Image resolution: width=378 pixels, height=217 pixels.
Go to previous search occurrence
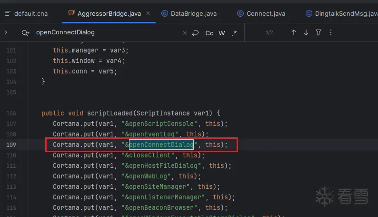(x=294, y=32)
